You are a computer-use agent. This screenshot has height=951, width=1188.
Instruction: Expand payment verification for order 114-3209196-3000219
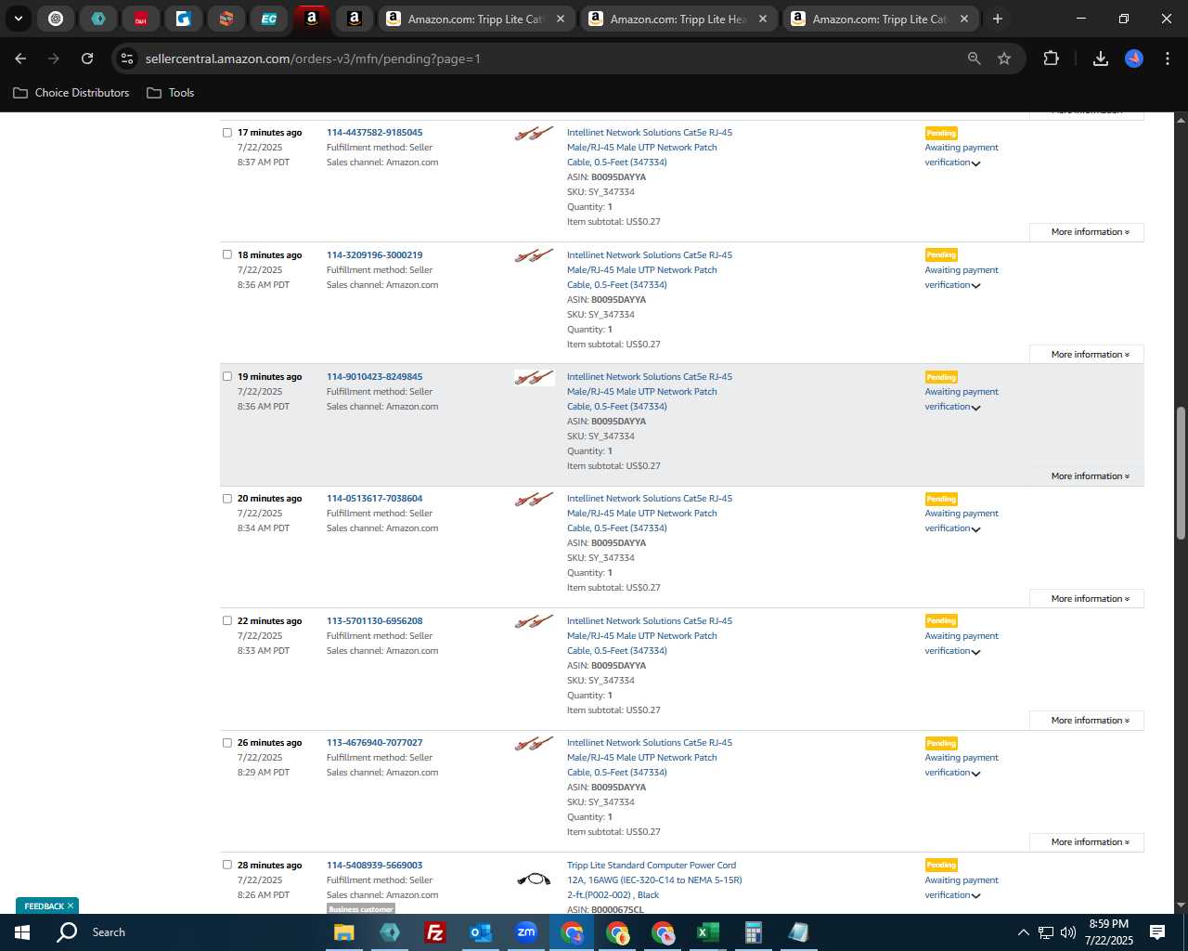[x=975, y=286]
